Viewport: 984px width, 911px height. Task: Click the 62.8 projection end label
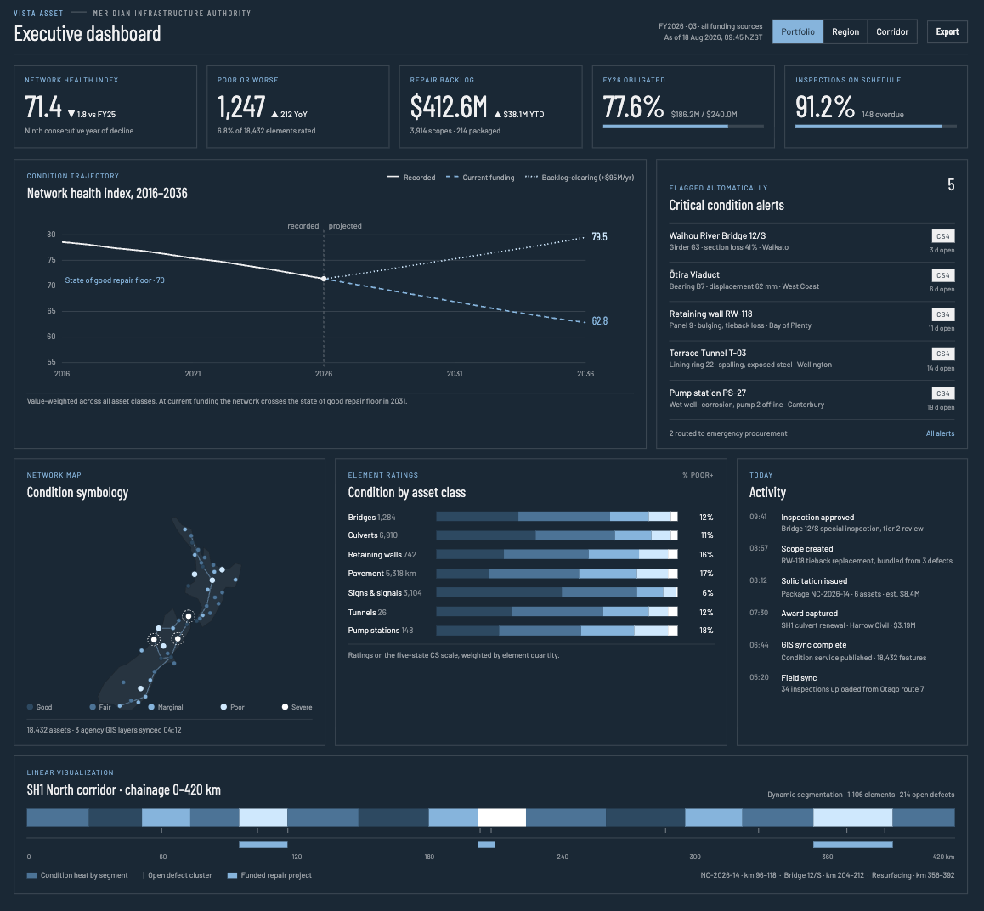pyautogui.click(x=599, y=321)
